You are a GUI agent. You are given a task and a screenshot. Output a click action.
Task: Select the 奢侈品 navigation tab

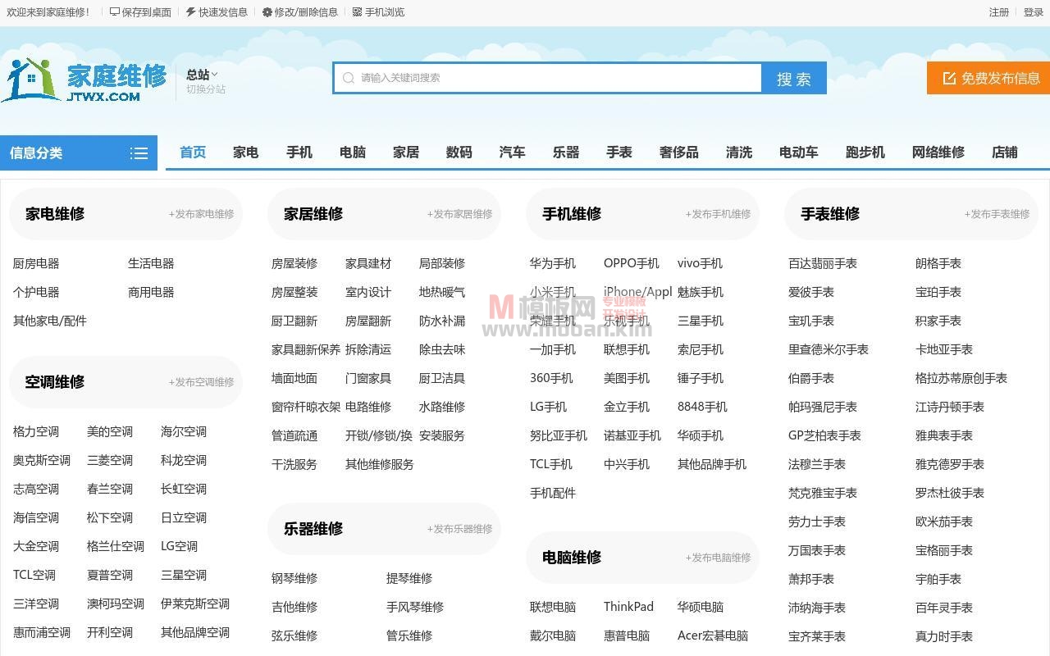click(679, 153)
